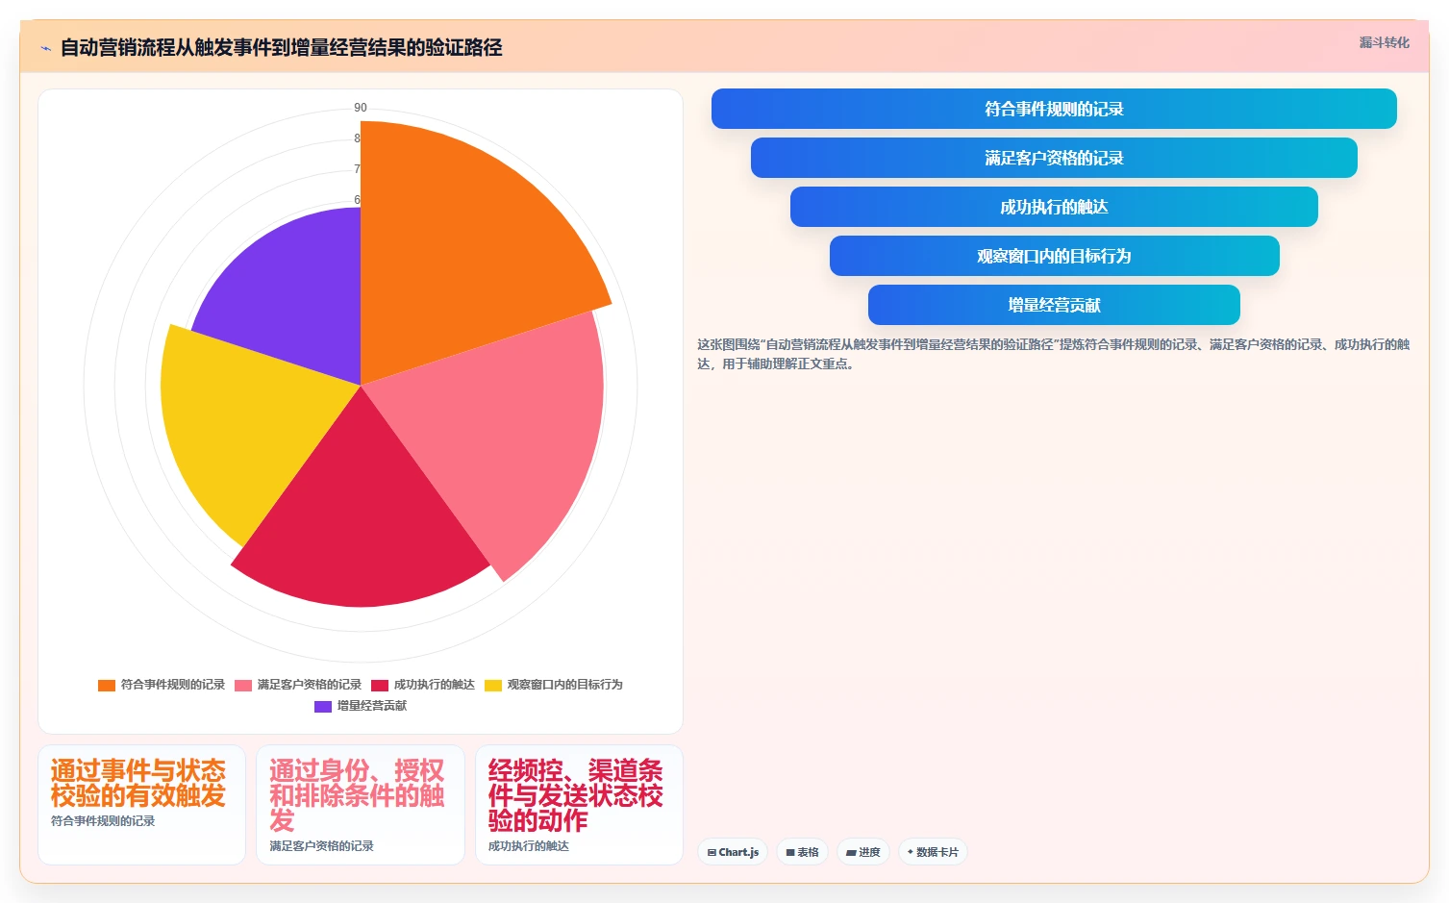The height and width of the screenshot is (903, 1449).
Task: Select funnel bar 观察窗口内的目标行为
Action: (1054, 256)
